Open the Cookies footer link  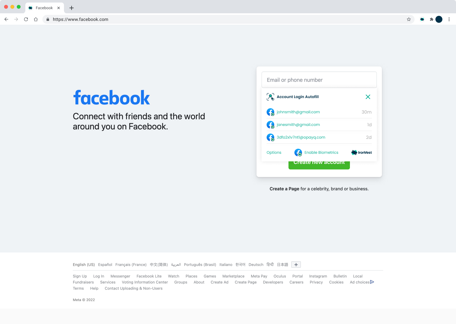point(336,282)
